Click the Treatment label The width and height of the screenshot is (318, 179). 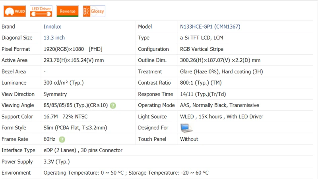tap(150, 71)
